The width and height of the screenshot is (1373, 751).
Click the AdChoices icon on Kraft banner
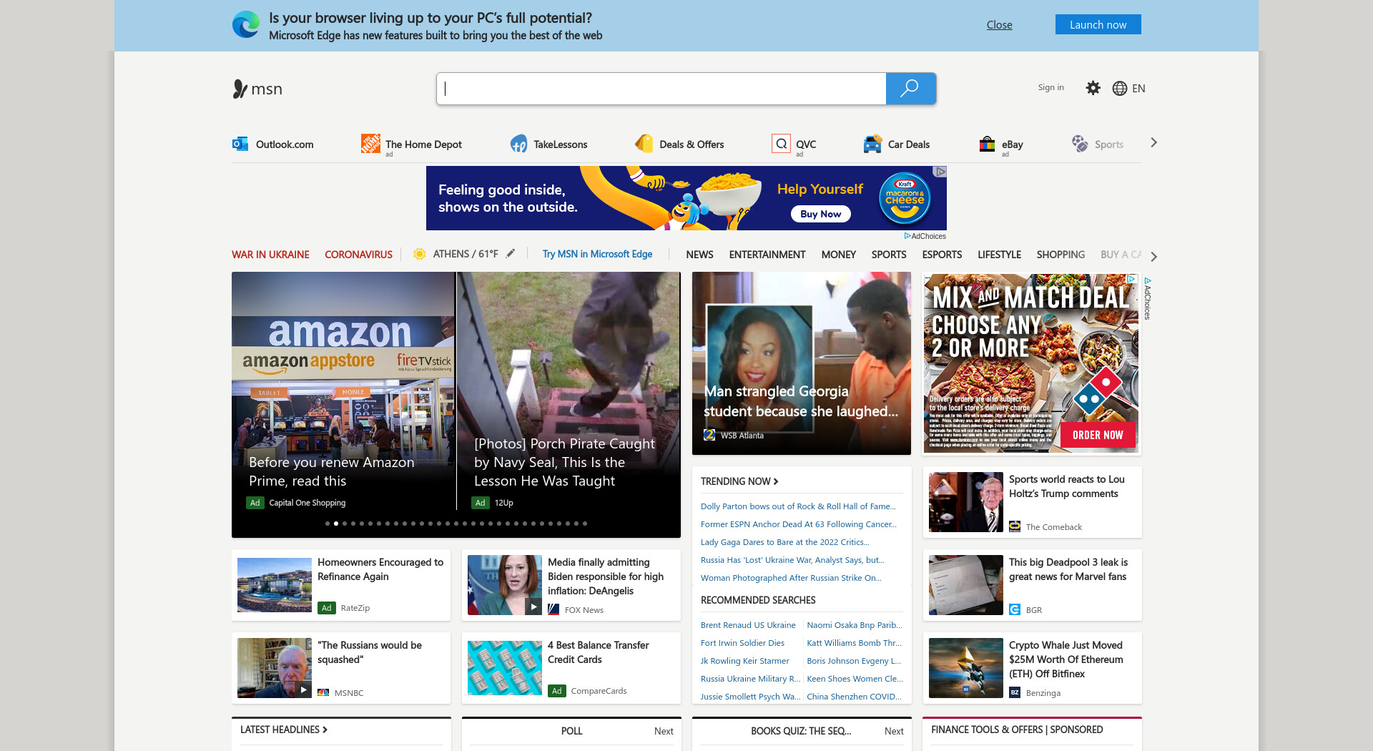click(x=940, y=172)
